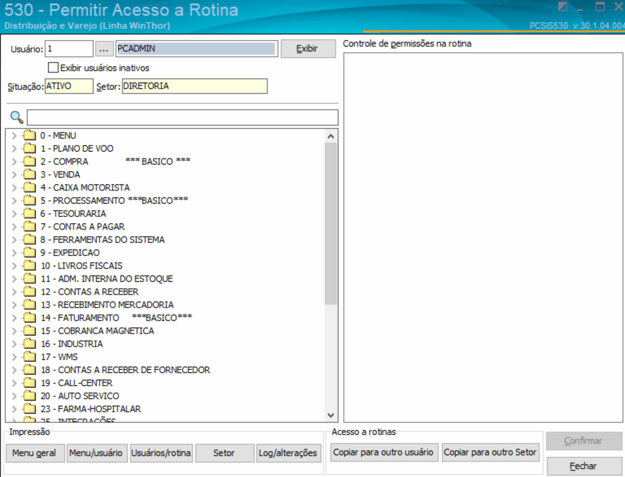Select the 0 - MENU tree row
The height and width of the screenshot is (477, 625).
click(x=58, y=136)
